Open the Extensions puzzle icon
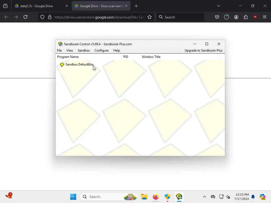Image resolution: width=271 pixels, height=203 pixels. [246, 17]
